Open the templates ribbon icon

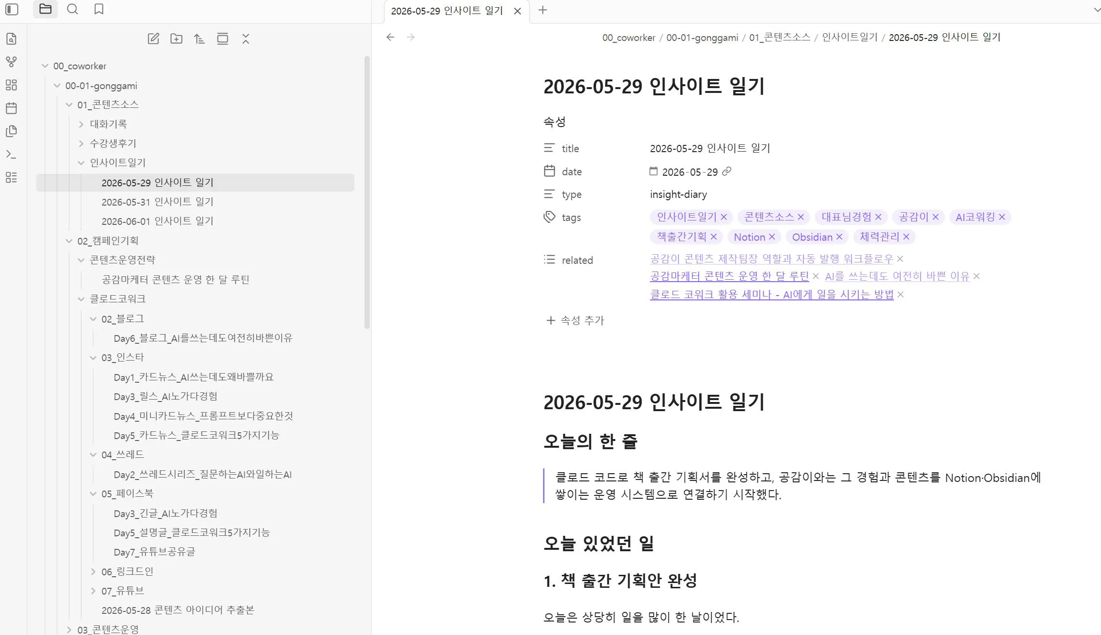[12, 131]
